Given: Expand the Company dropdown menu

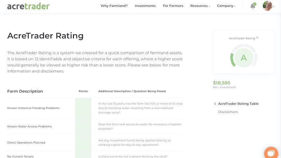Looking at the screenshot, I should 226,6.
